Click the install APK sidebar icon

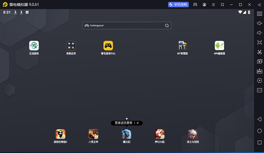click(260, 71)
